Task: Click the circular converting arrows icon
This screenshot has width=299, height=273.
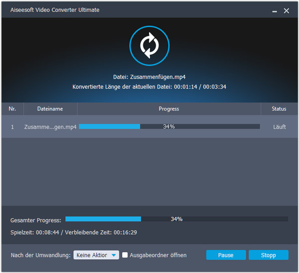Action: (149, 45)
